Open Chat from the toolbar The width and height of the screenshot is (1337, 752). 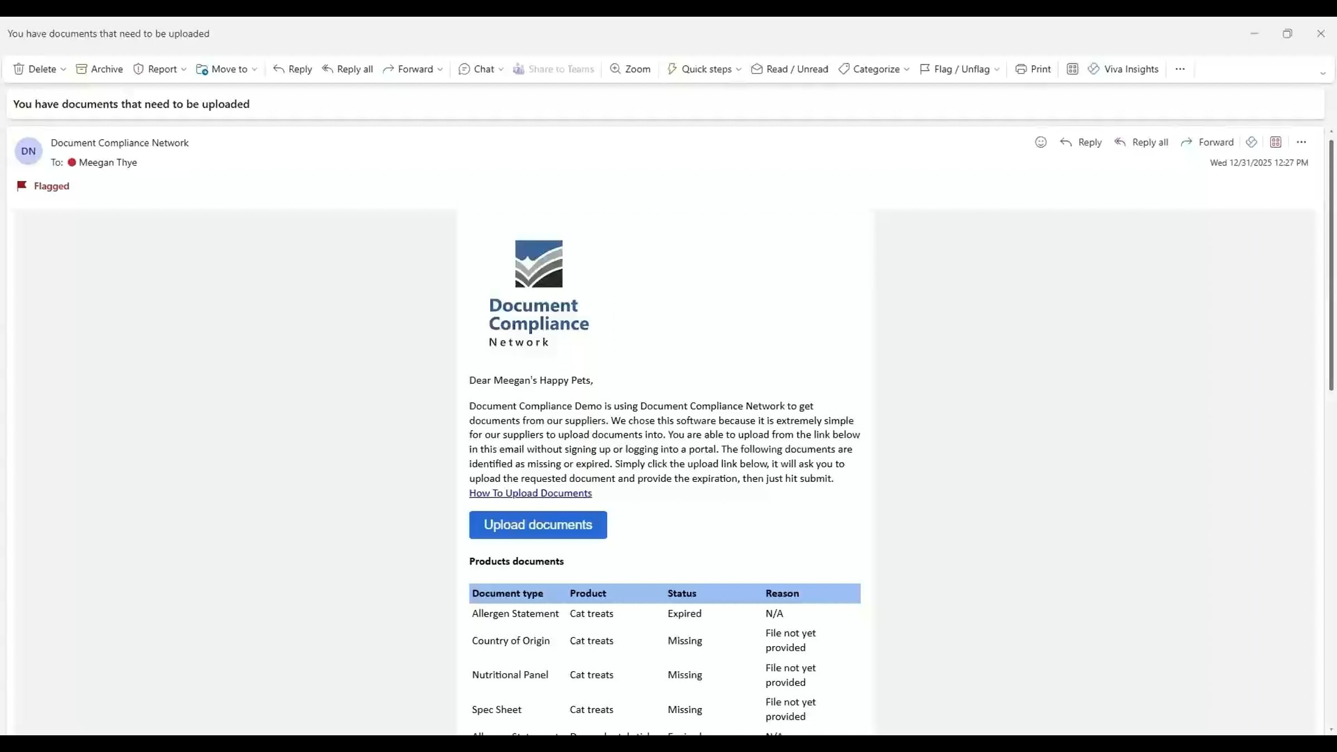476,69
